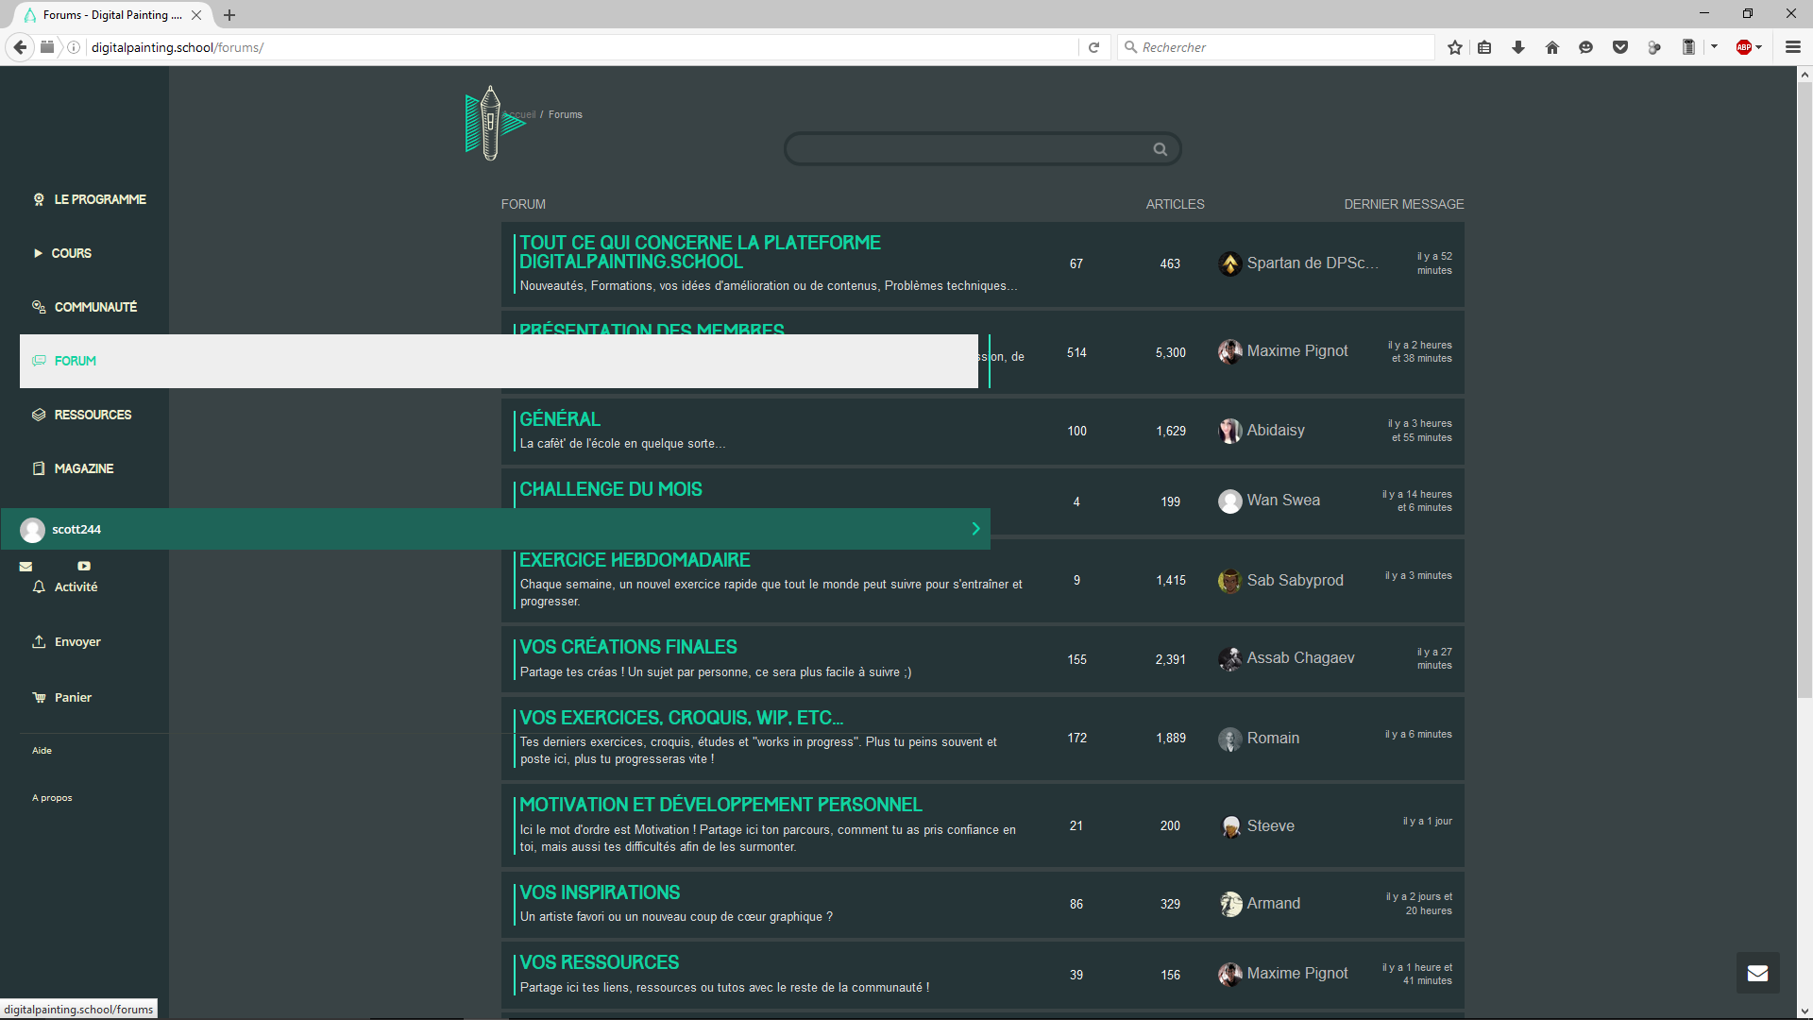The width and height of the screenshot is (1813, 1020).
Task: Click the video play icon under scott244
Action: tap(84, 567)
